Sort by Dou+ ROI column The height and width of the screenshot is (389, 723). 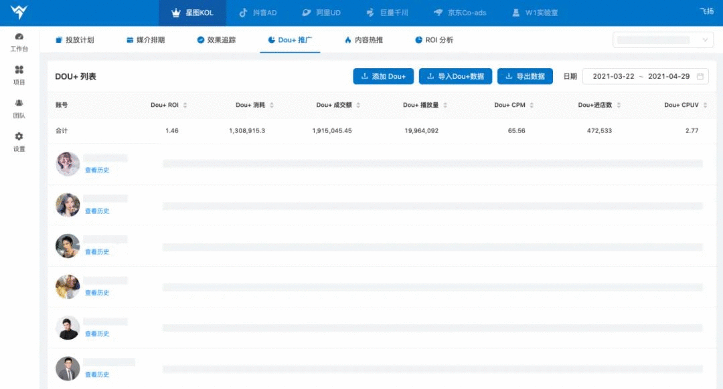[x=185, y=105]
